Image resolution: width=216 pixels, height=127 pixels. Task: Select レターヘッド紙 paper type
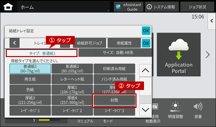point(72,79)
